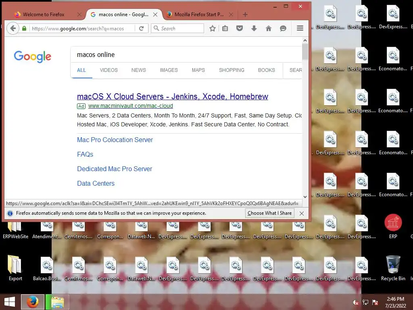Image resolution: width=413 pixels, height=310 pixels.
Task: Select the Balcao.Busi... desktop file
Action: click(47, 268)
